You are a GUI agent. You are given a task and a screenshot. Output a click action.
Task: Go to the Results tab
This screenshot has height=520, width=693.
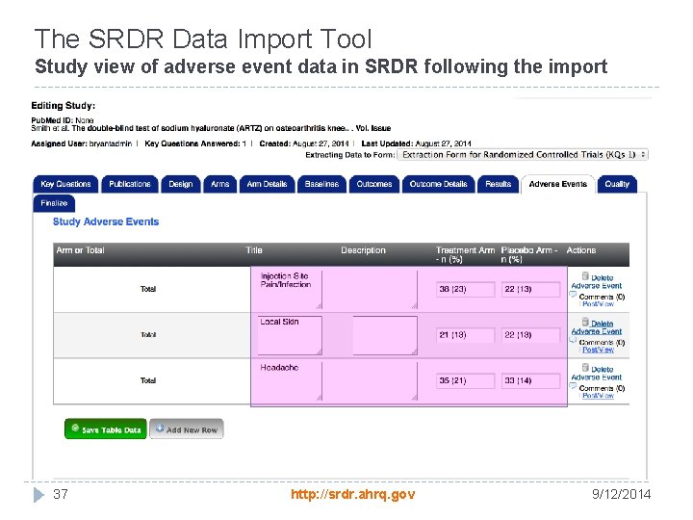[x=499, y=184]
